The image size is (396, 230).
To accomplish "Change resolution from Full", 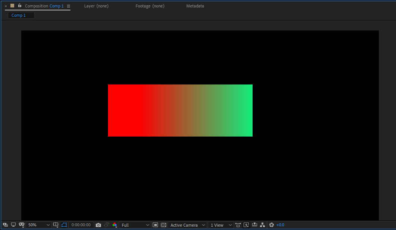I will (x=135, y=225).
